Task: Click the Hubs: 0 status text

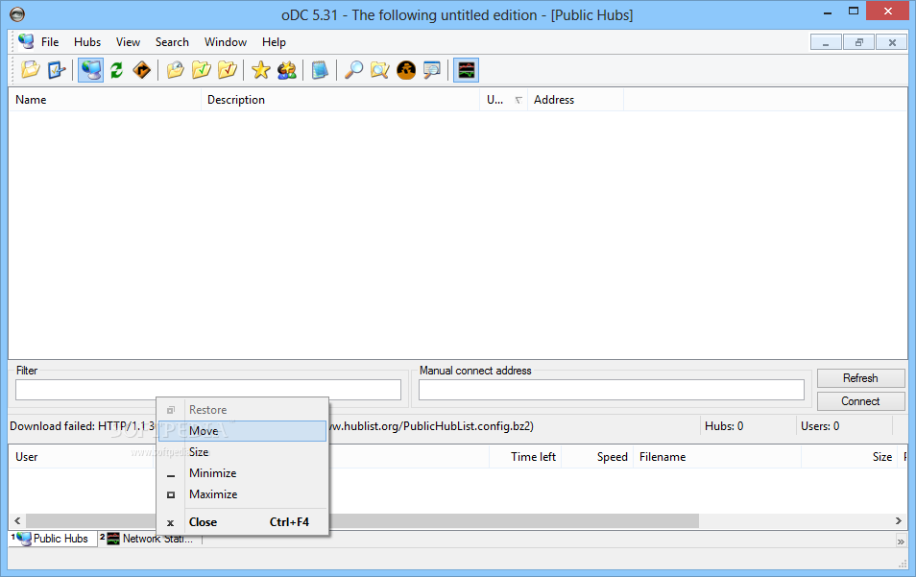Action: click(724, 426)
